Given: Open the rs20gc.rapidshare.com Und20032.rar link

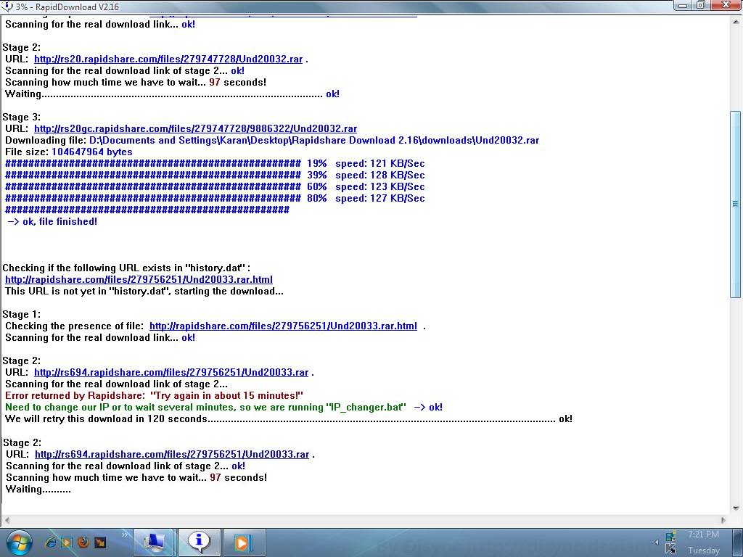Looking at the screenshot, I should [196, 129].
